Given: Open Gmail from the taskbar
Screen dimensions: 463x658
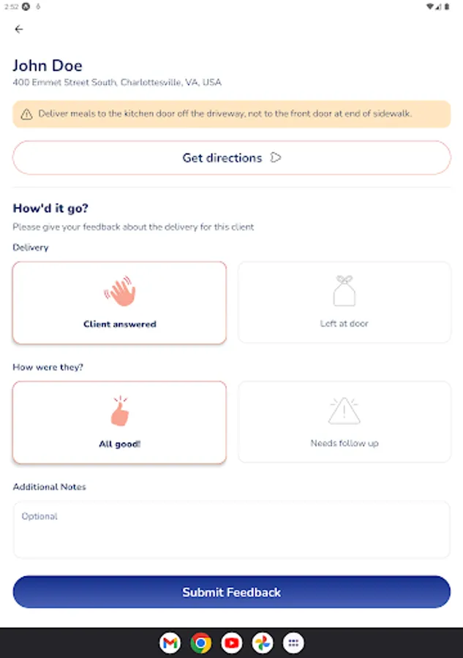Looking at the screenshot, I should click(170, 643).
